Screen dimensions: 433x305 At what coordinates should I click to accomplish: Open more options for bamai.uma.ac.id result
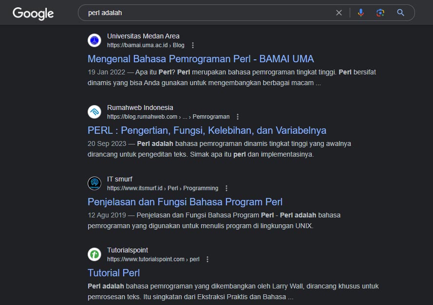click(x=193, y=45)
